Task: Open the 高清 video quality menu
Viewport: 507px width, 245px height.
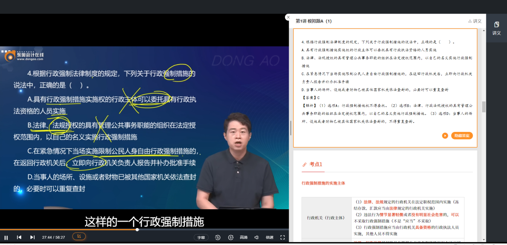Action: 244,237
